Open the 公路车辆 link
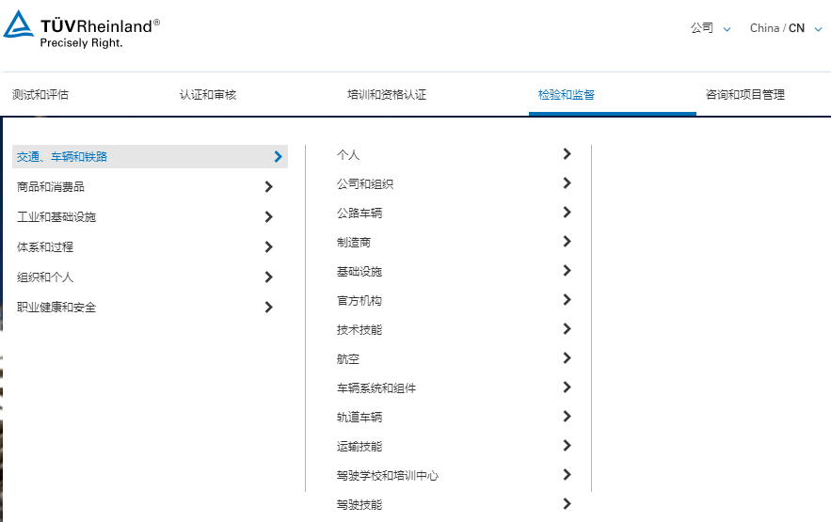The width and height of the screenshot is (831, 522). coord(360,214)
